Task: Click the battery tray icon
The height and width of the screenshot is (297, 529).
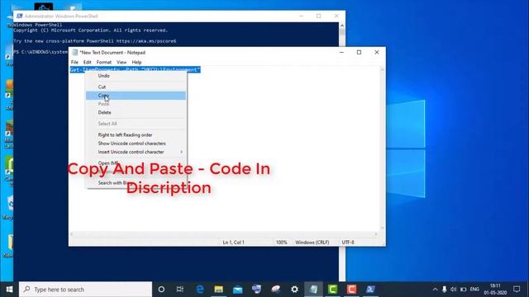Action: tap(463, 290)
